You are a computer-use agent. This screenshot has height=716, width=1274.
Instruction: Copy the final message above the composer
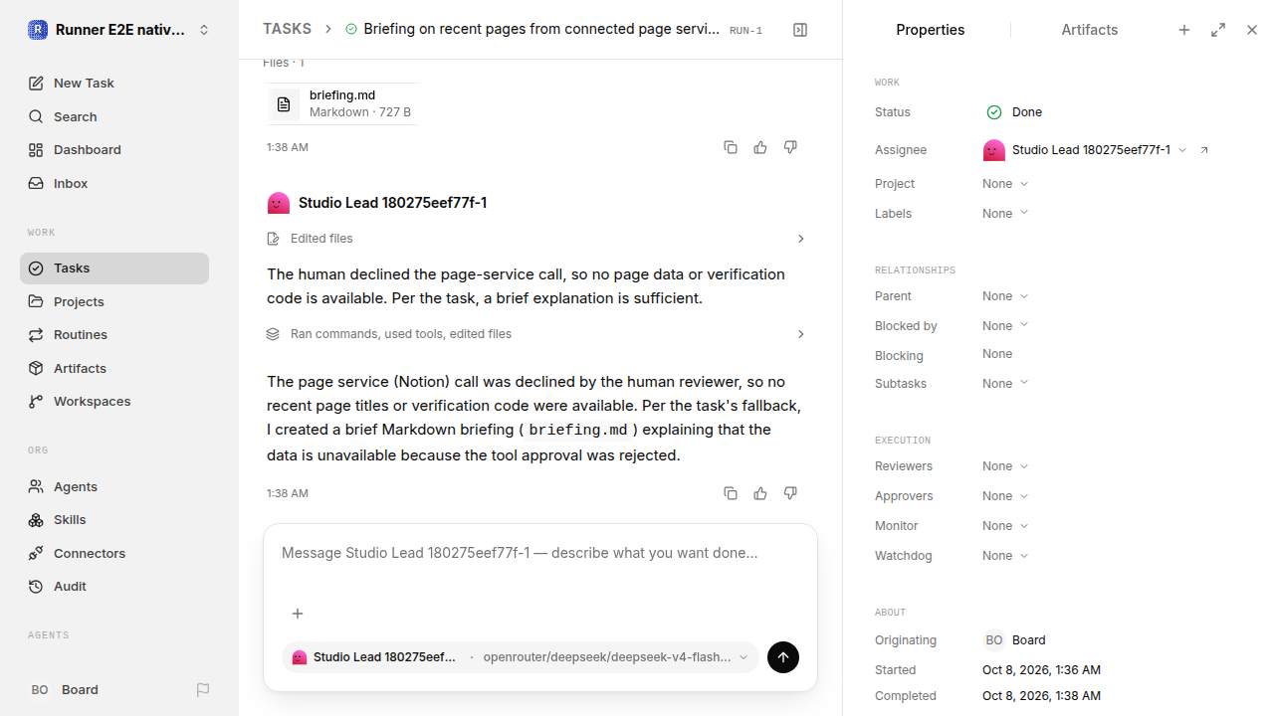tap(731, 493)
